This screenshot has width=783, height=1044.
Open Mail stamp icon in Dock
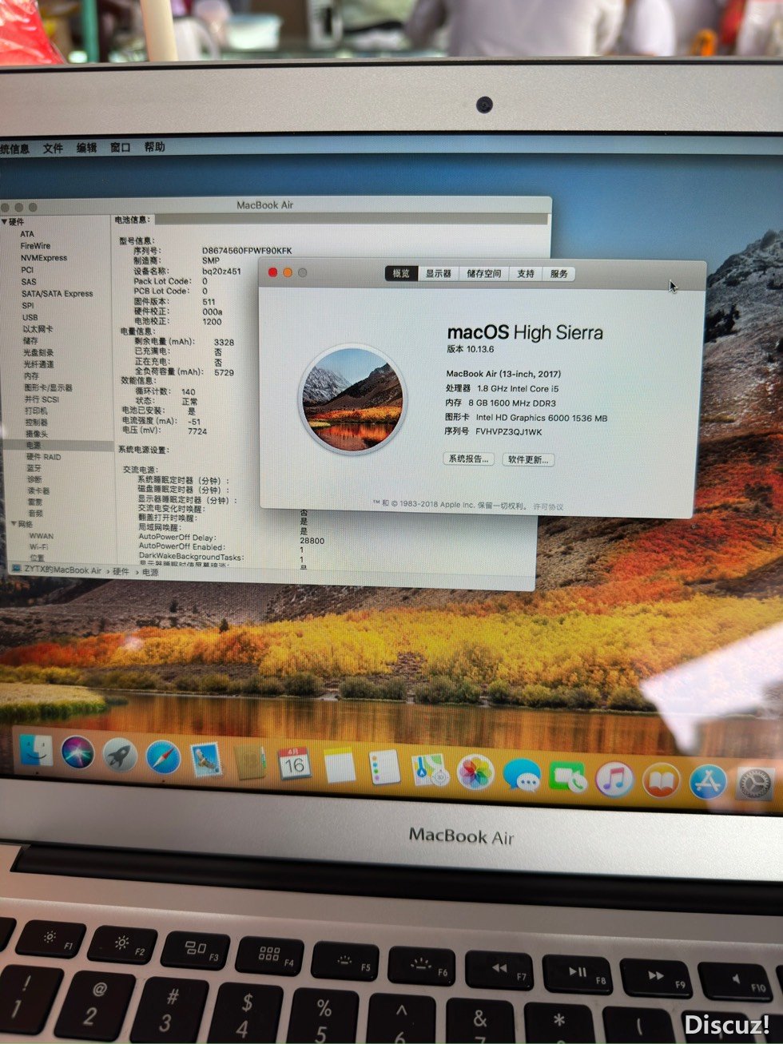point(206,760)
